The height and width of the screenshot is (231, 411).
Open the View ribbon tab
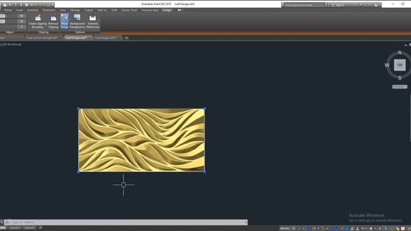pyautogui.click(x=63, y=10)
